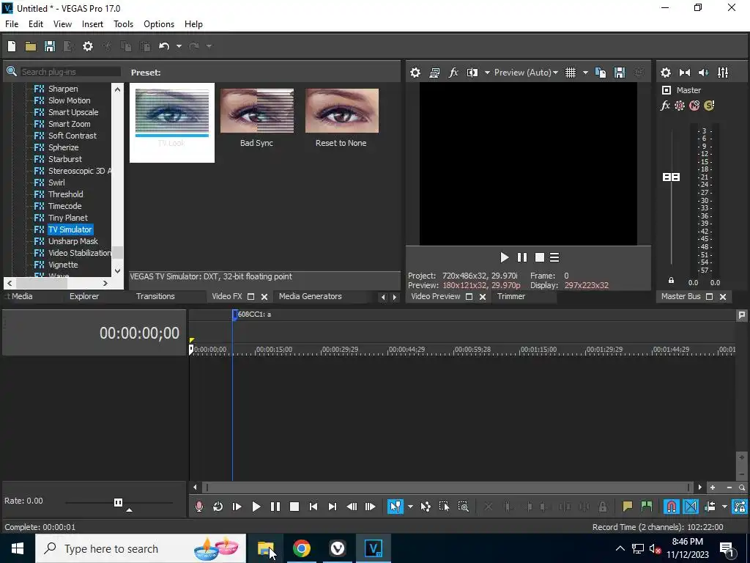Open Video Preview project settings gear

(415, 73)
